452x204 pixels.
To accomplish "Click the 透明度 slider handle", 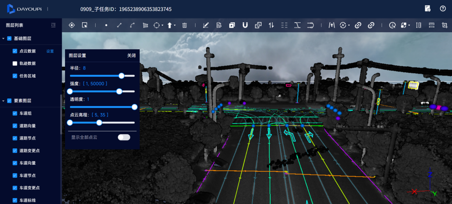I will point(134,107).
